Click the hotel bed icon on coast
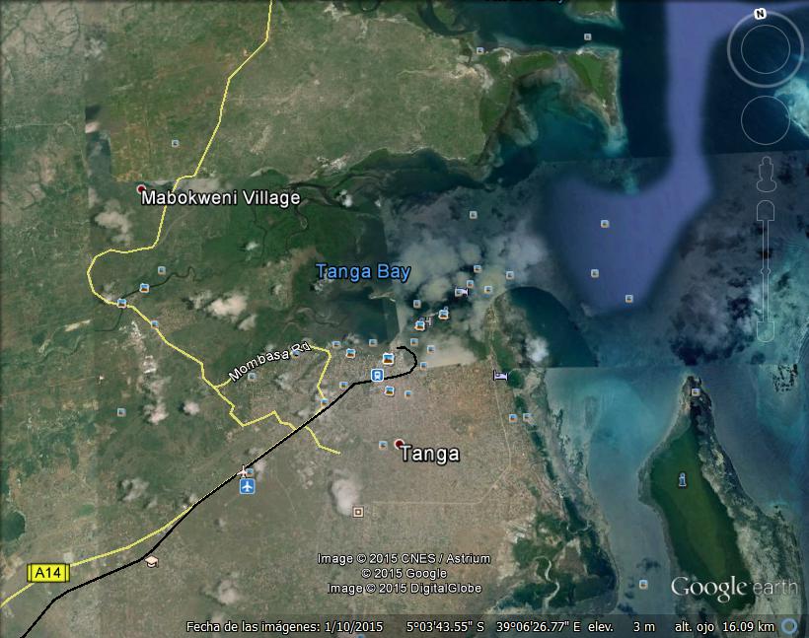The image size is (809, 638). [500, 375]
